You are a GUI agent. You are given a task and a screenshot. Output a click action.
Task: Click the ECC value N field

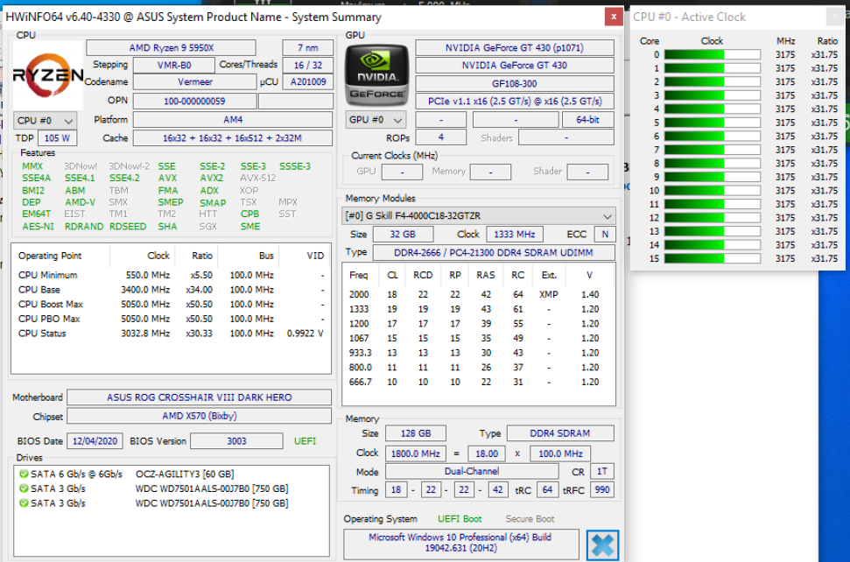605,234
